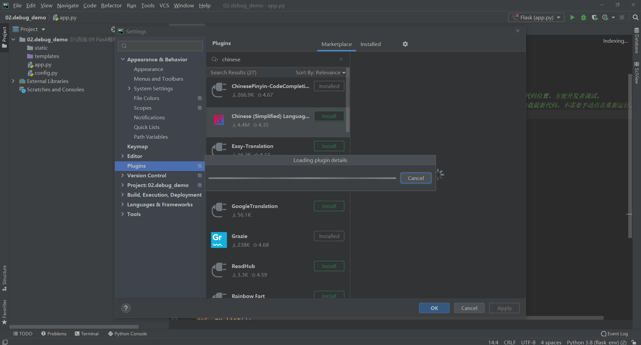The image size is (641, 345).
Task: Open the Python Console tool window
Action: pyautogui.click(x=128, y=334)
